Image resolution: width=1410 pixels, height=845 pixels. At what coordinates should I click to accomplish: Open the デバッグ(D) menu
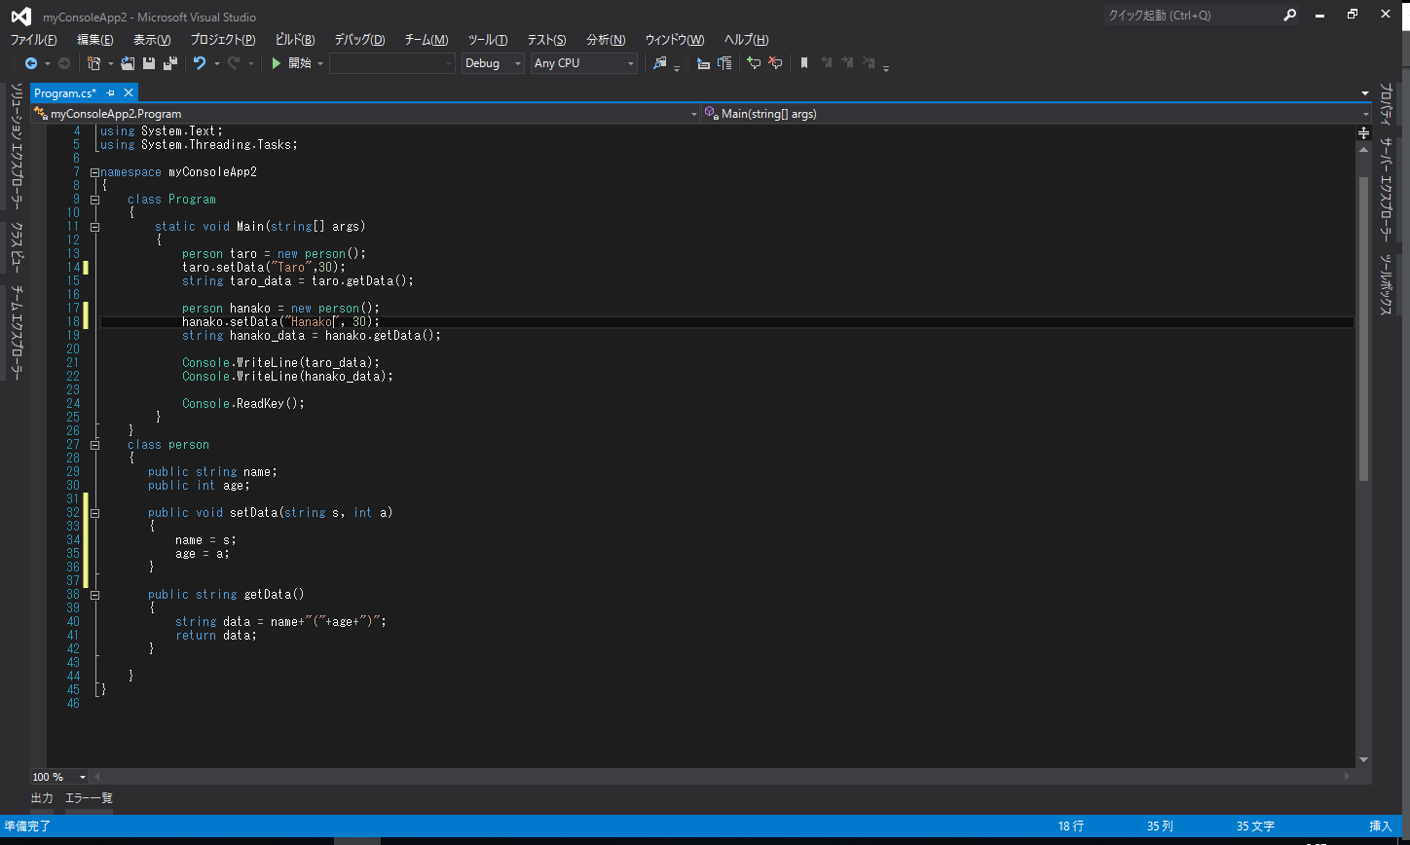click(x=359, y=39)
